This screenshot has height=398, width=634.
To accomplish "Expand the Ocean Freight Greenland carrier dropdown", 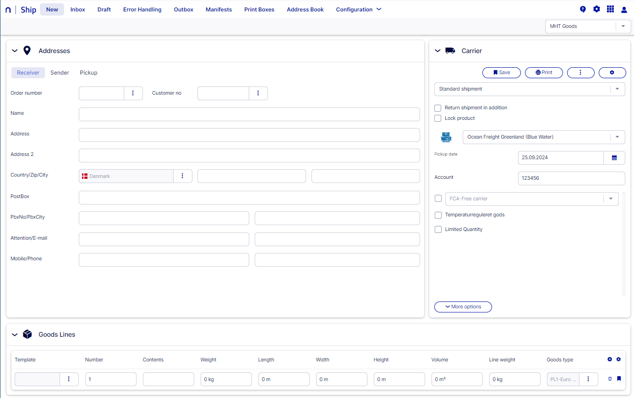I will pos(543,137).
